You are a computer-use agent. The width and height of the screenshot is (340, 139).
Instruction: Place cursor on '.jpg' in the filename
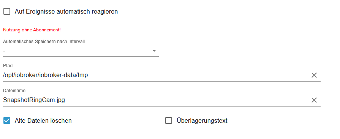pos(59,100)
